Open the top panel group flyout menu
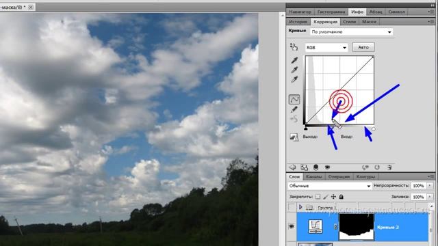Image resolution: width=438 pixels, height=246 pixels. (430, 12)
